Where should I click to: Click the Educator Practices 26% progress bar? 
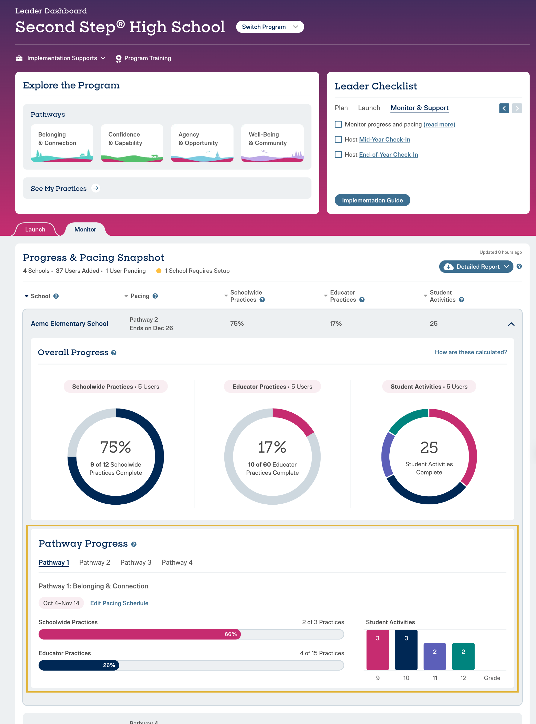(191, 665)
